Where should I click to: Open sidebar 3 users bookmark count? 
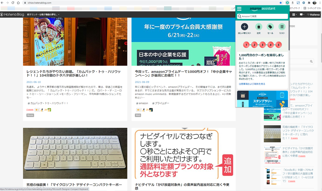coord(294,138)
